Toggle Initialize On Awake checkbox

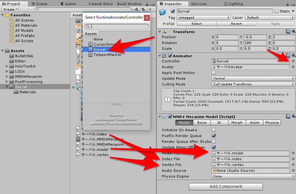click(x=214, y=130)
